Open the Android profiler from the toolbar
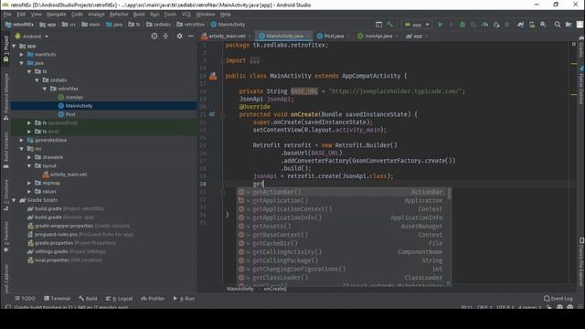585x329 pixels. tap(484, 25)
